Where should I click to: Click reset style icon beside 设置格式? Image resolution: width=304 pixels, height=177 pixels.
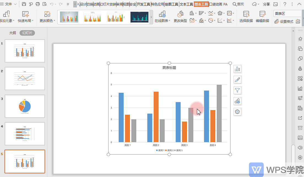coord(298,21)
